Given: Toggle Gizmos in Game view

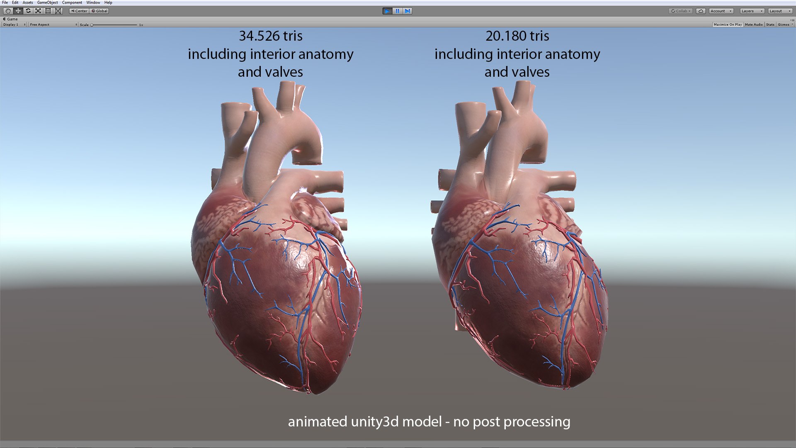Looking at the screenshot, I should pos(784,24).
